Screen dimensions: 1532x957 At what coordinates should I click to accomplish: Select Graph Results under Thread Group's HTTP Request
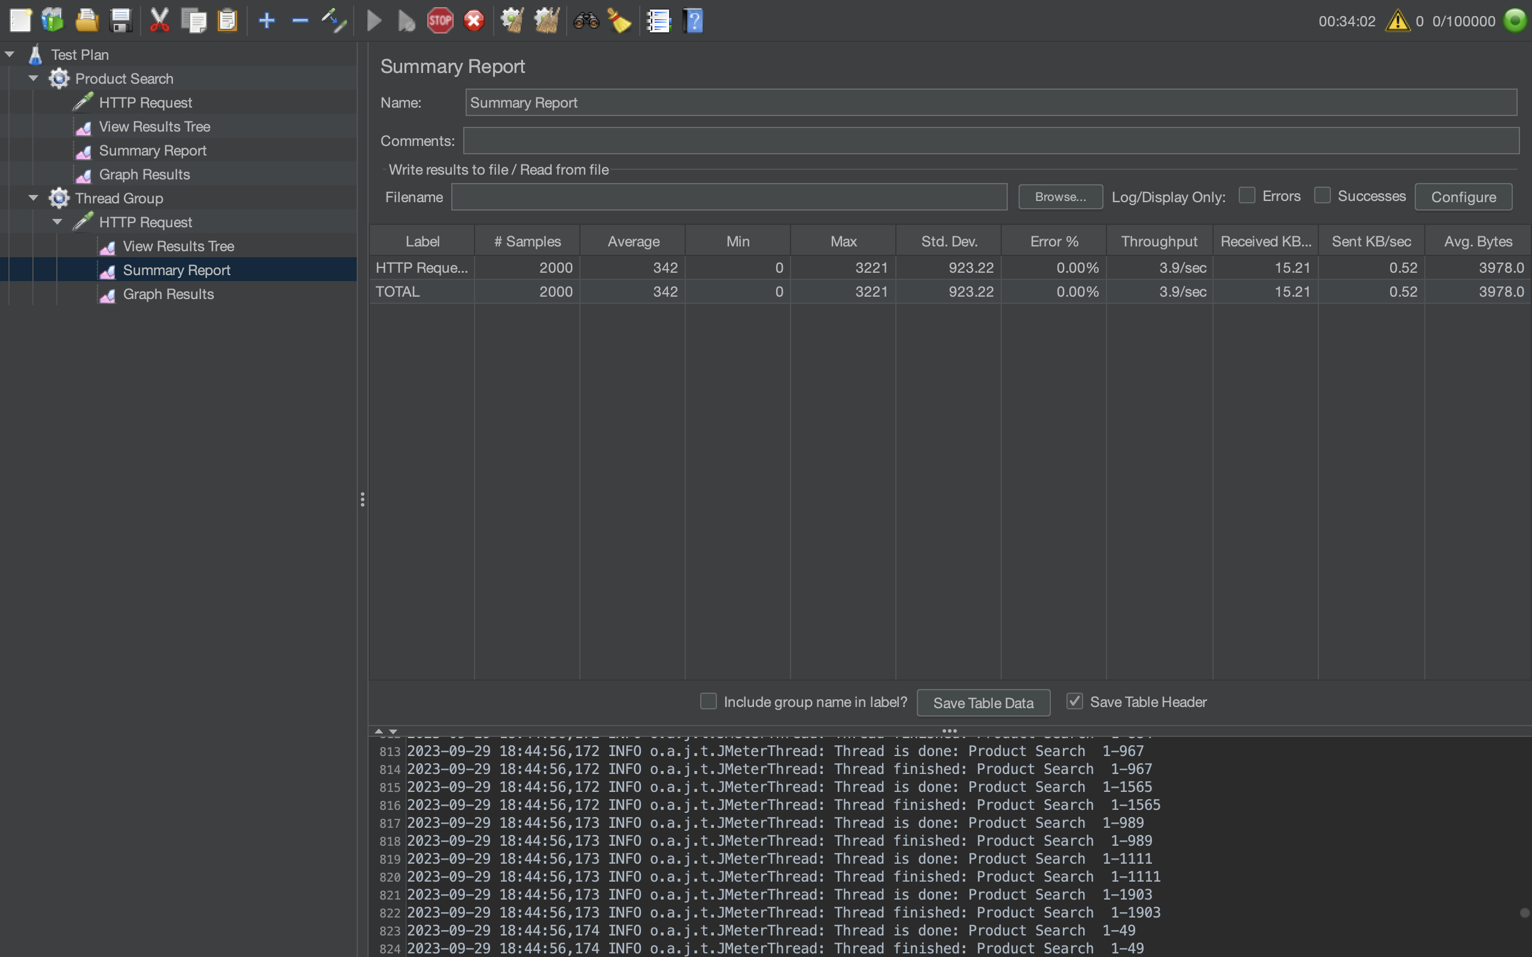(x=168, y=294)
